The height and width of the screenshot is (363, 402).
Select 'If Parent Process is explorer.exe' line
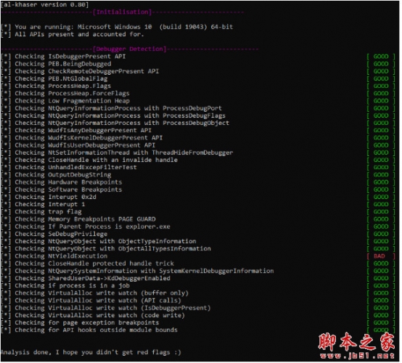(86, 227)
